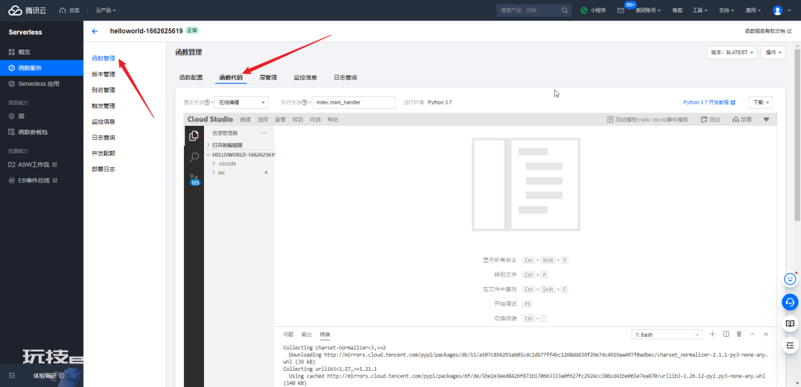Click the help icon beside 提交方法

click(x=207, y=103)
